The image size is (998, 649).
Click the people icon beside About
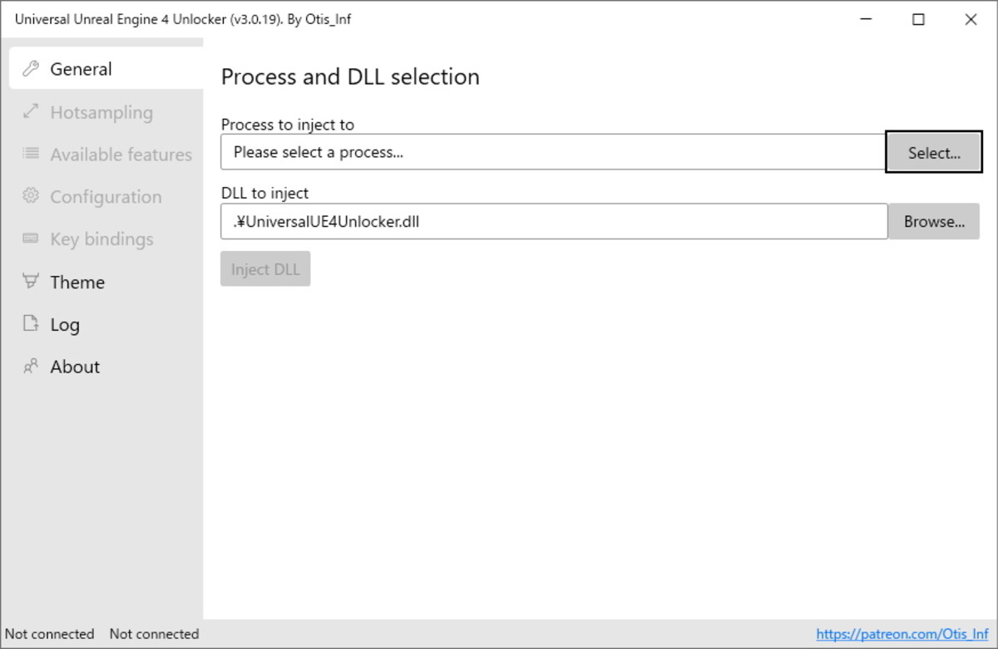pos(32,366)
